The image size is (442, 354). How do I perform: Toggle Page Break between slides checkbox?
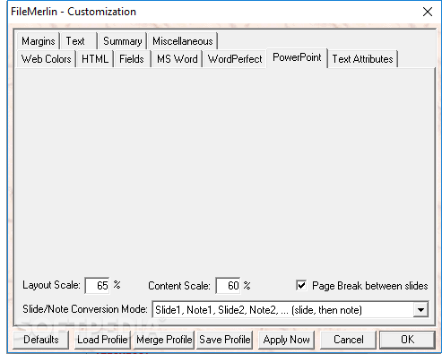(x=301, y=285)
